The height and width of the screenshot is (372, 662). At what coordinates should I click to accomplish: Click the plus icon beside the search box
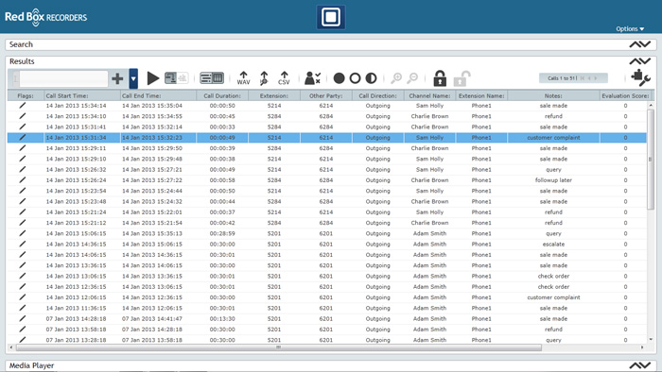coord(117,78)
